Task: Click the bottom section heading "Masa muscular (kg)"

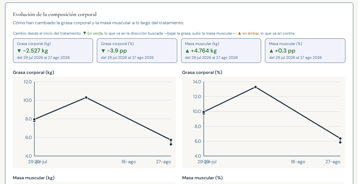Action: pyautogui.click(x=33, y=178)
